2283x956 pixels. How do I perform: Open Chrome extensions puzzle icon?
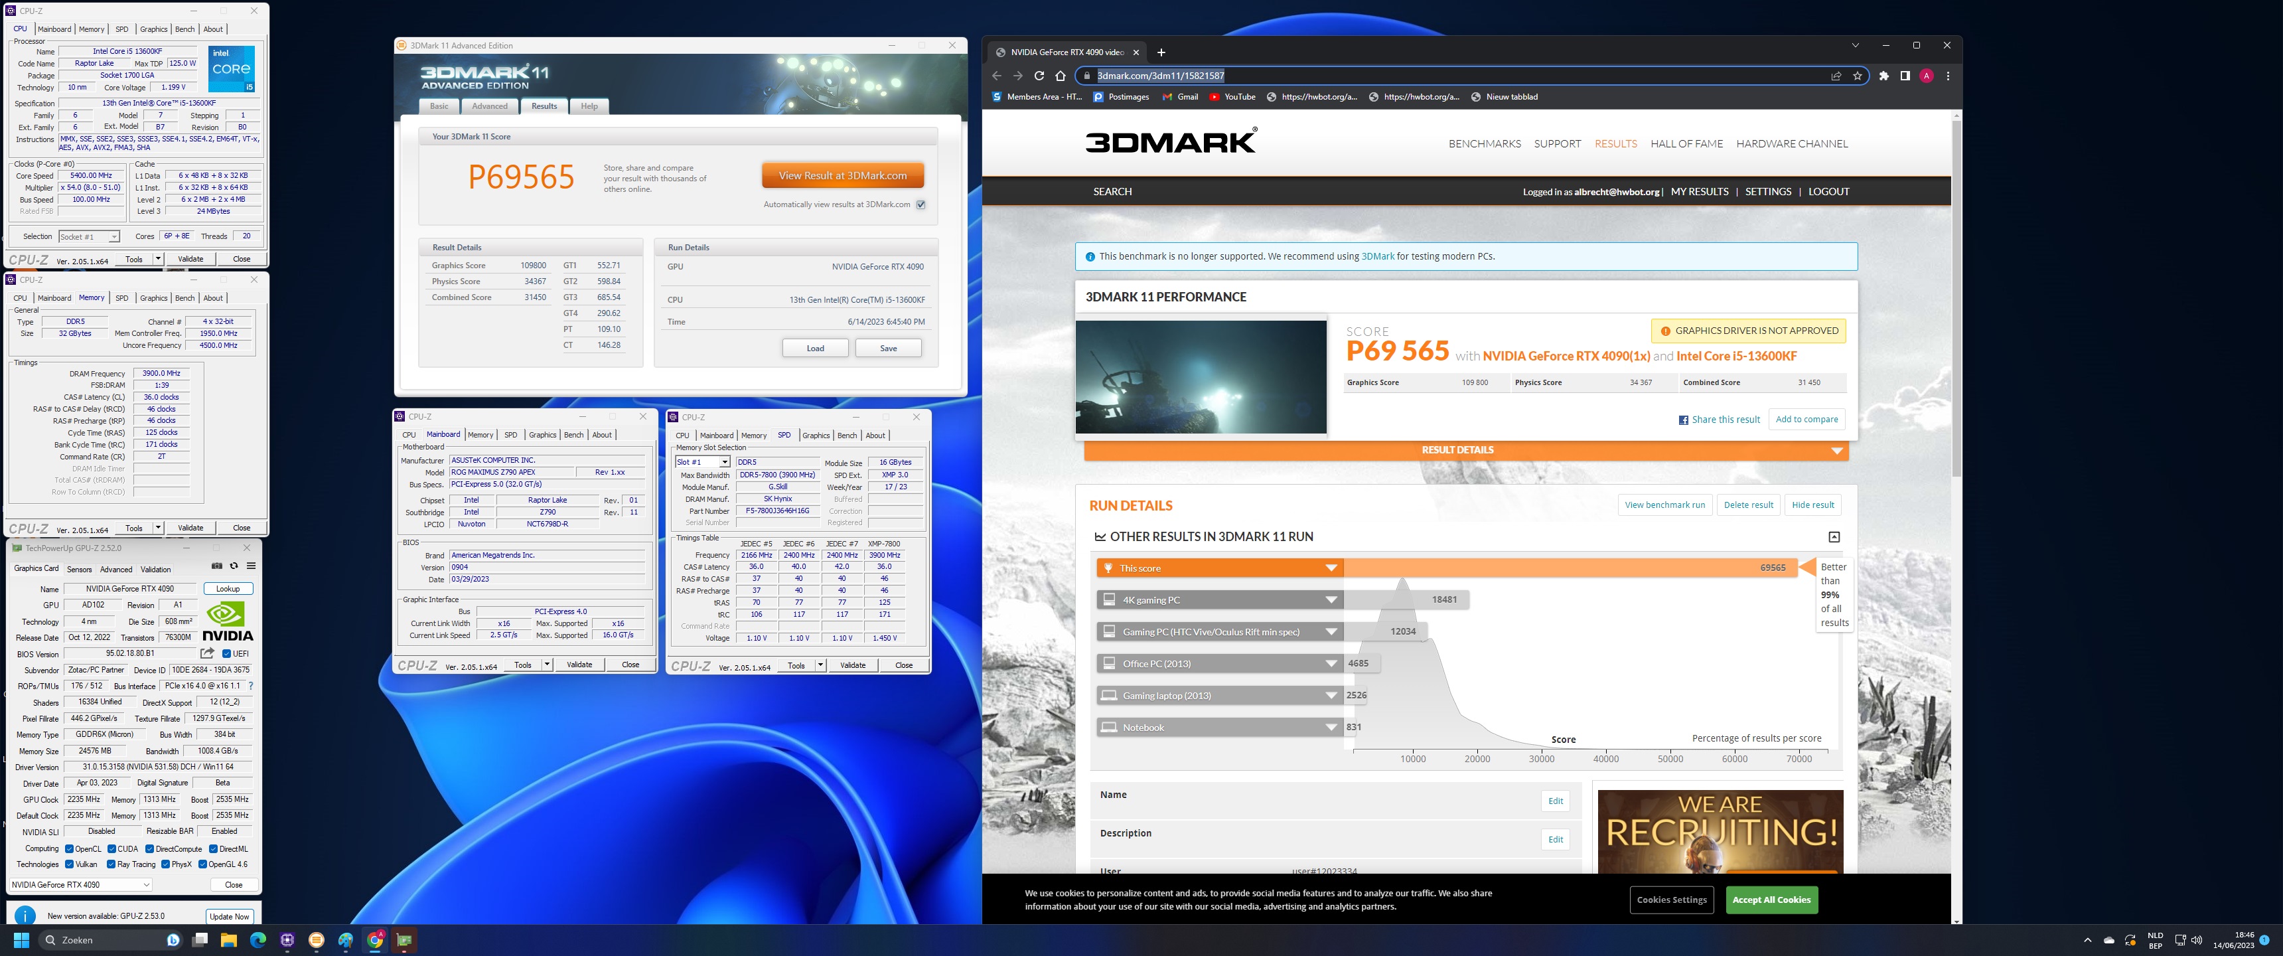click(1883, 76)
